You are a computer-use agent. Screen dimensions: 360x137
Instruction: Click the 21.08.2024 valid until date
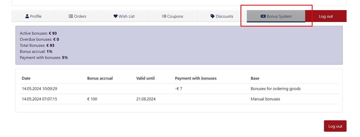pyautogui.click(x=146, y=99)
